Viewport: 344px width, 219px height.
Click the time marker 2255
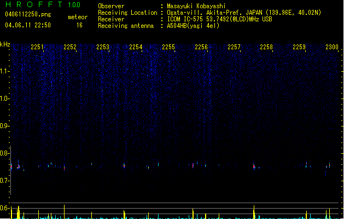(x=168, y=47)
